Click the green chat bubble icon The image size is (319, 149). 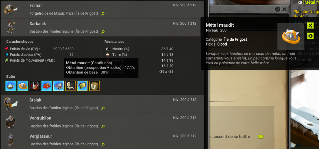coord(261,137)
